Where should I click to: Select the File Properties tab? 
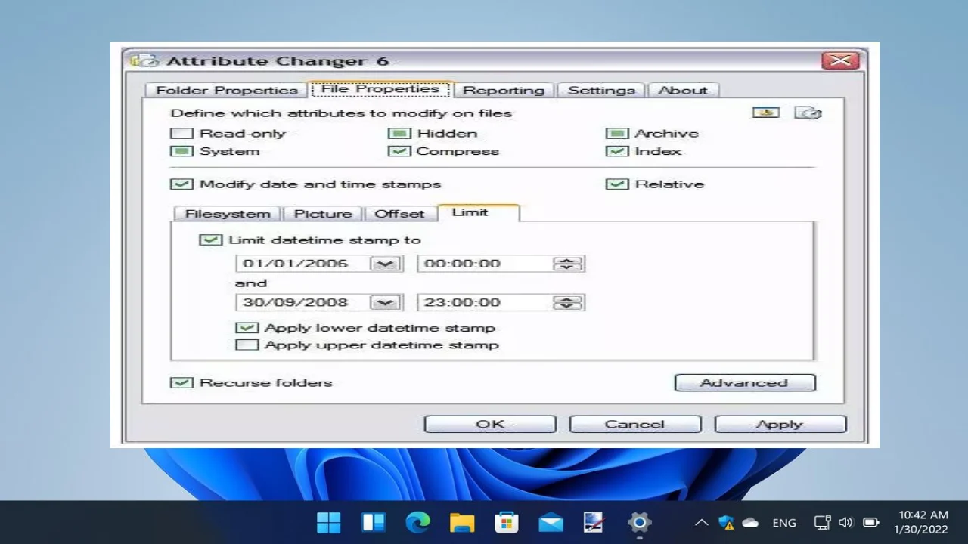point(380,88)
